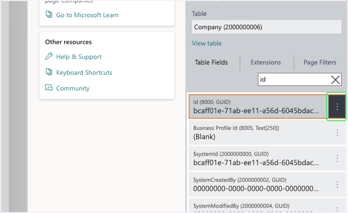
Task: Click the (Blank) value of Business Profile Id
Action: pyautogui.click(x=204, y=137)
